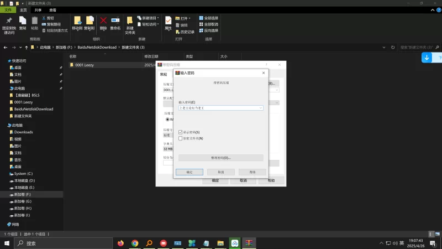Viewport: 442px width, 249px height.
Task: Click Edit (编辑) in the ribbon
Action: 182,25
